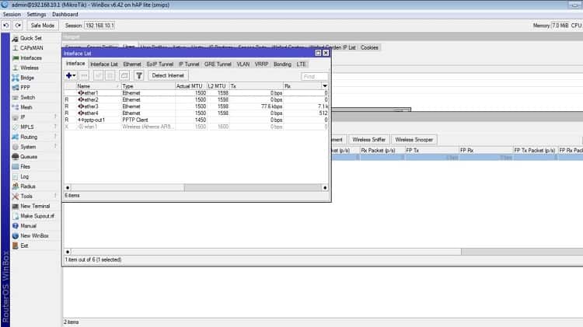Viewport: 583px width, 327px height.
Task: Click the enable checkmark button in Interface List
Action: (98, 75)
